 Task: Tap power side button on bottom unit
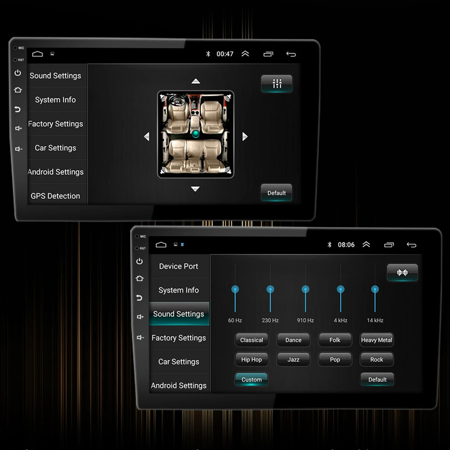point(139,261)
